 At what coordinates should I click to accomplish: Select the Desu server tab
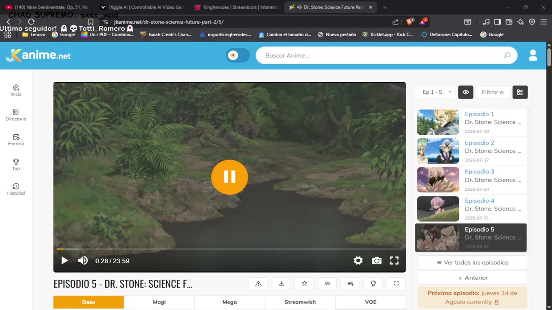click(x=88, y=302)
